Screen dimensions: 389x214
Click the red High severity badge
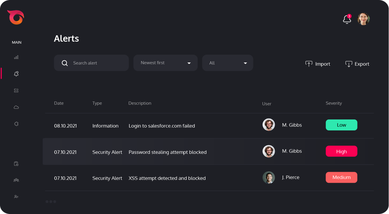point(341,151)
